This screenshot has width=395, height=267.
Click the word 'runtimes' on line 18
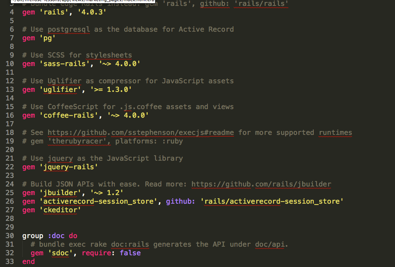click(335, 133)
